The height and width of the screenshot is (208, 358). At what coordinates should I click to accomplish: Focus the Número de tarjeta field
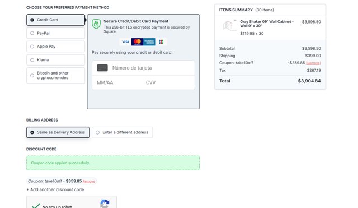click(143, 68)
